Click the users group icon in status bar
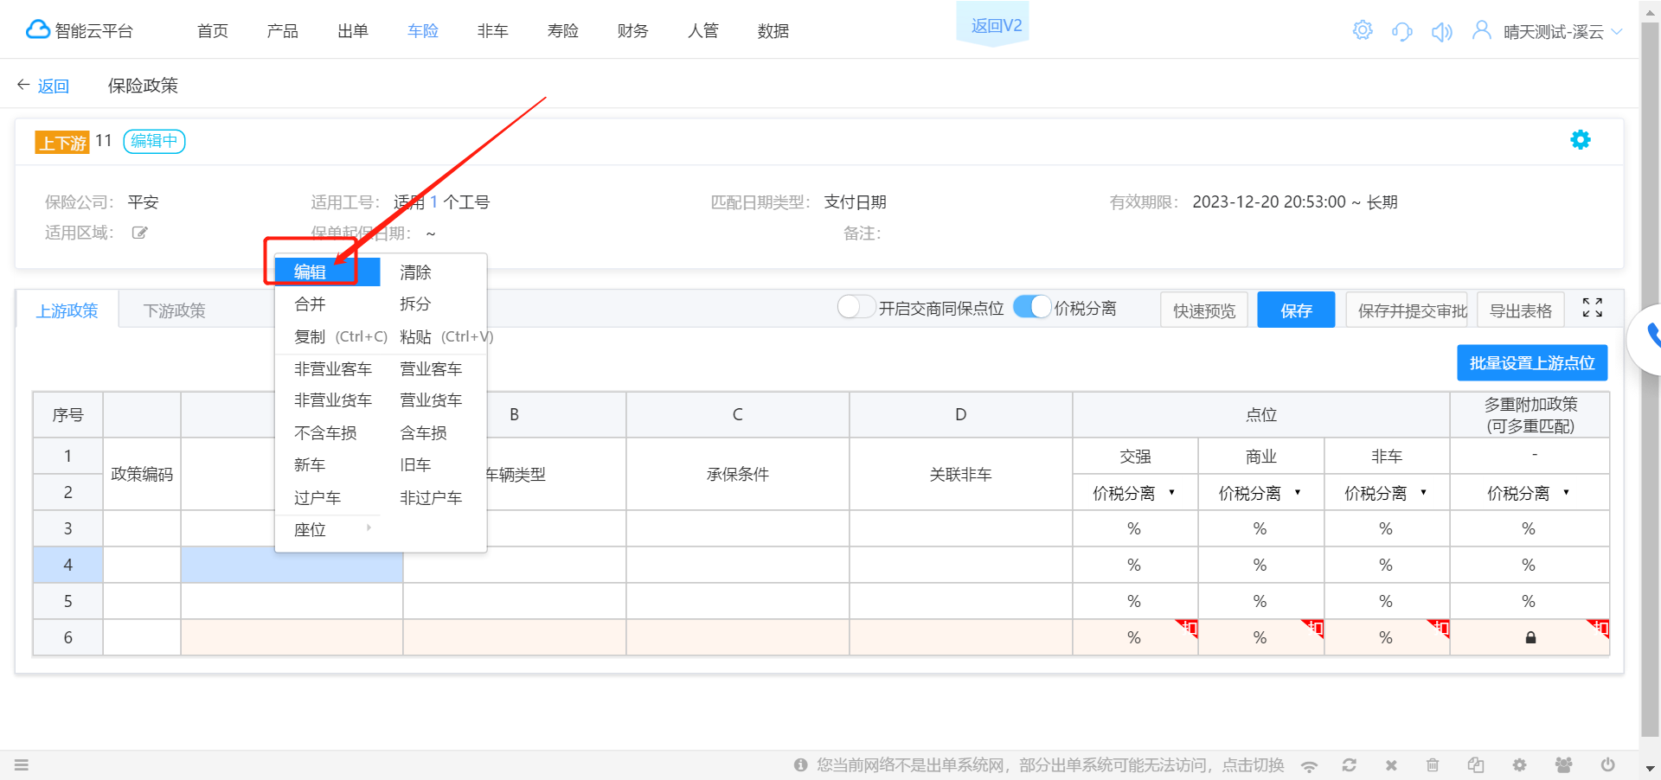1661x780 pixels. click(x=1563, y=764)
